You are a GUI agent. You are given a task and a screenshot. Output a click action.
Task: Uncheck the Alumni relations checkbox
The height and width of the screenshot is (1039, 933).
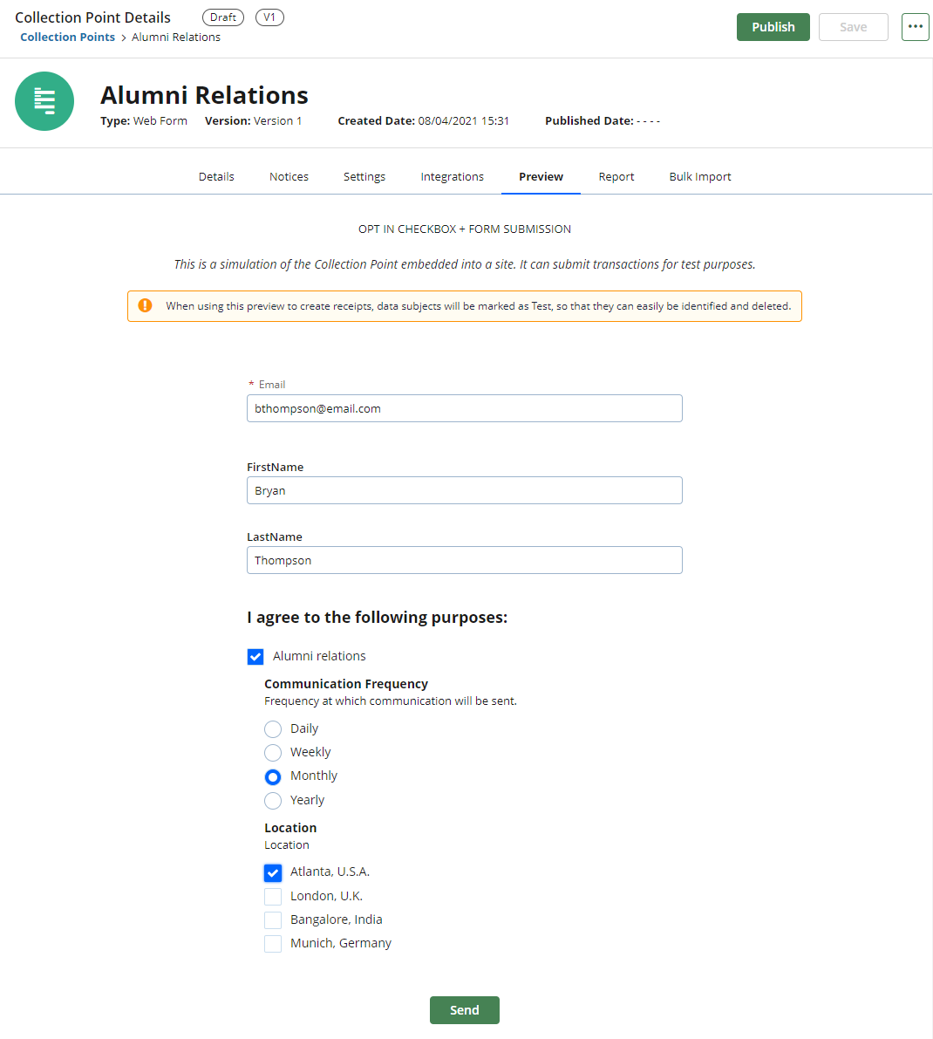point(255,657)
